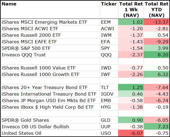Click the 7.23 YTD value for UUP
The width and height of the screenshot is (170, 137).
pyautogui.click(x=157, y=127)
